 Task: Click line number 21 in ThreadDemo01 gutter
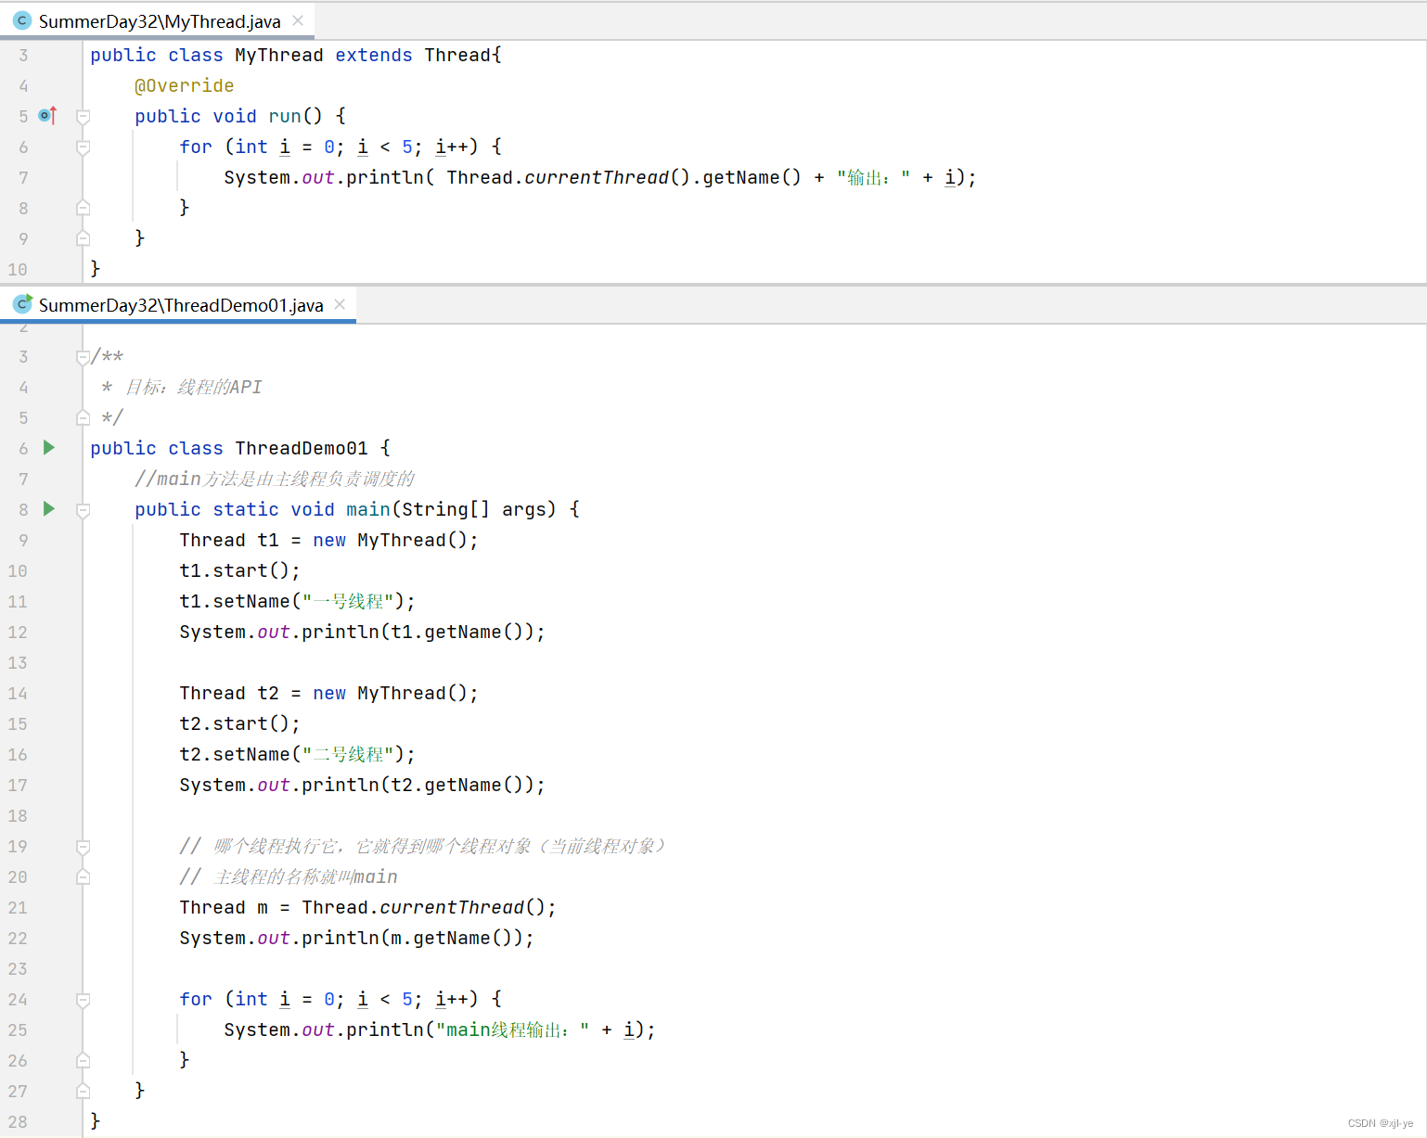[18, 907]
